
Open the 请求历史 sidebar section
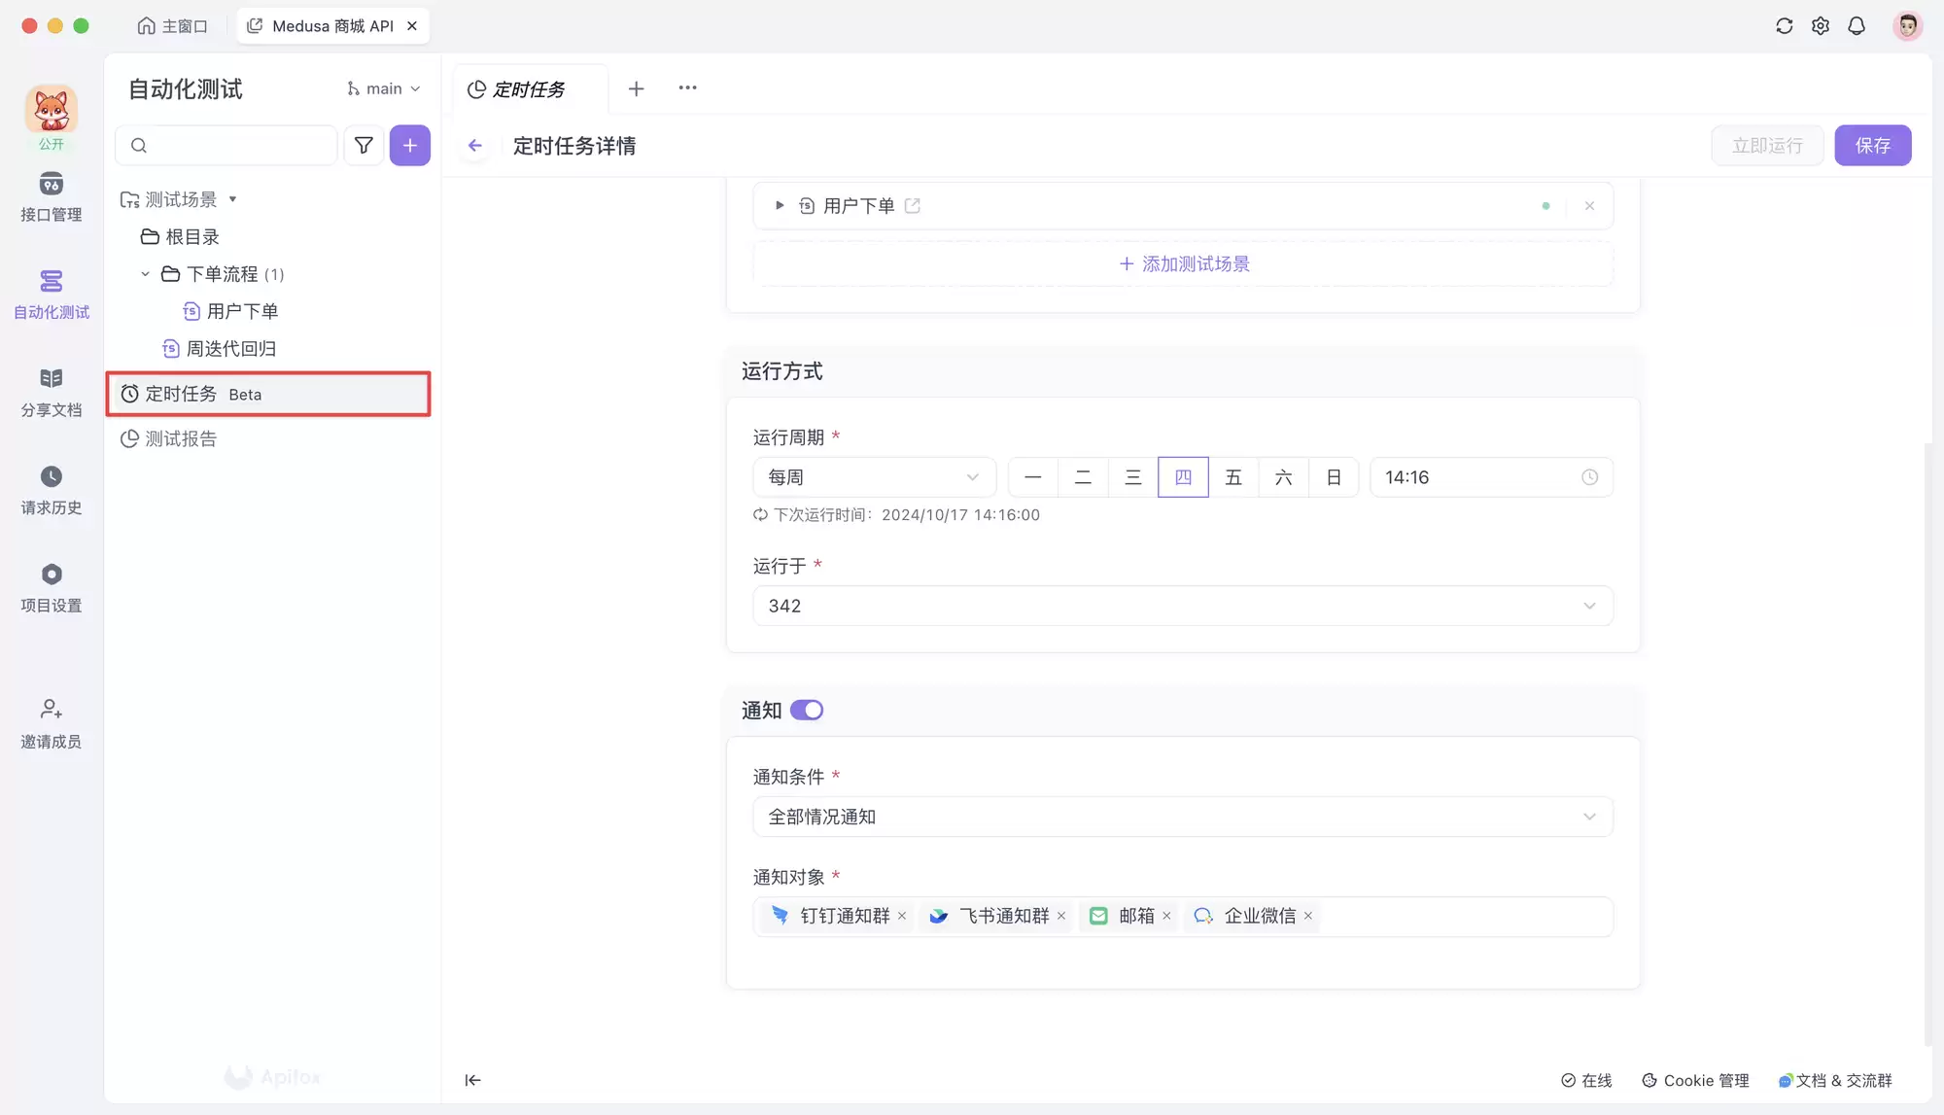pos(51,491)
